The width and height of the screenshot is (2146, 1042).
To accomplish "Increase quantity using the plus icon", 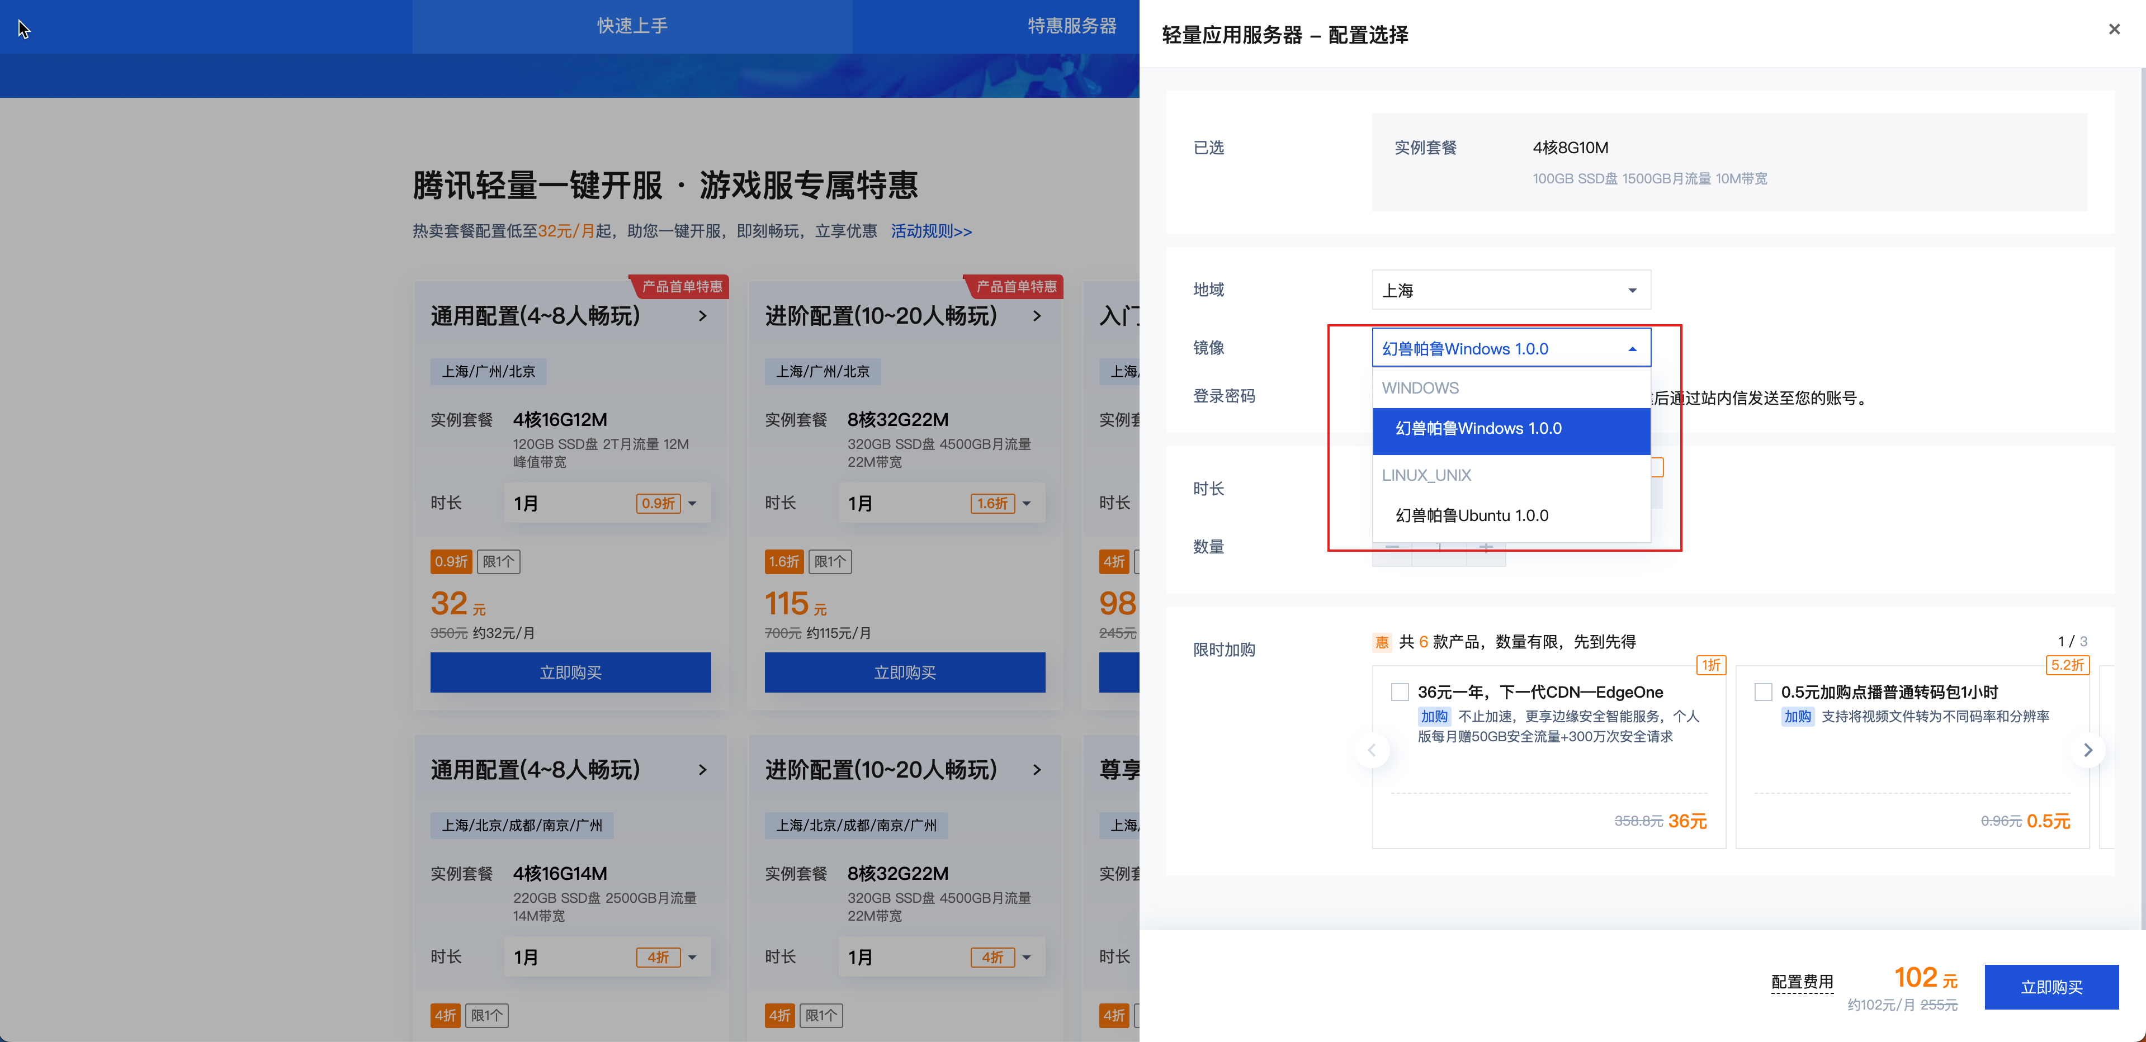I will [x=1486, y=547].
